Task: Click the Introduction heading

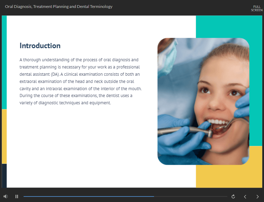Action: point(40,46)
